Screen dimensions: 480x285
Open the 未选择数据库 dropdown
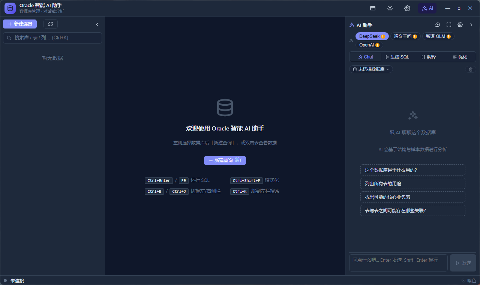tap(371, 69)
